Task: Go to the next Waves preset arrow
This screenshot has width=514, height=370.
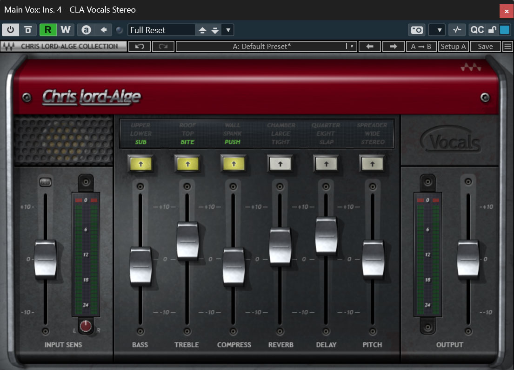Action: (x=393, y=46)
